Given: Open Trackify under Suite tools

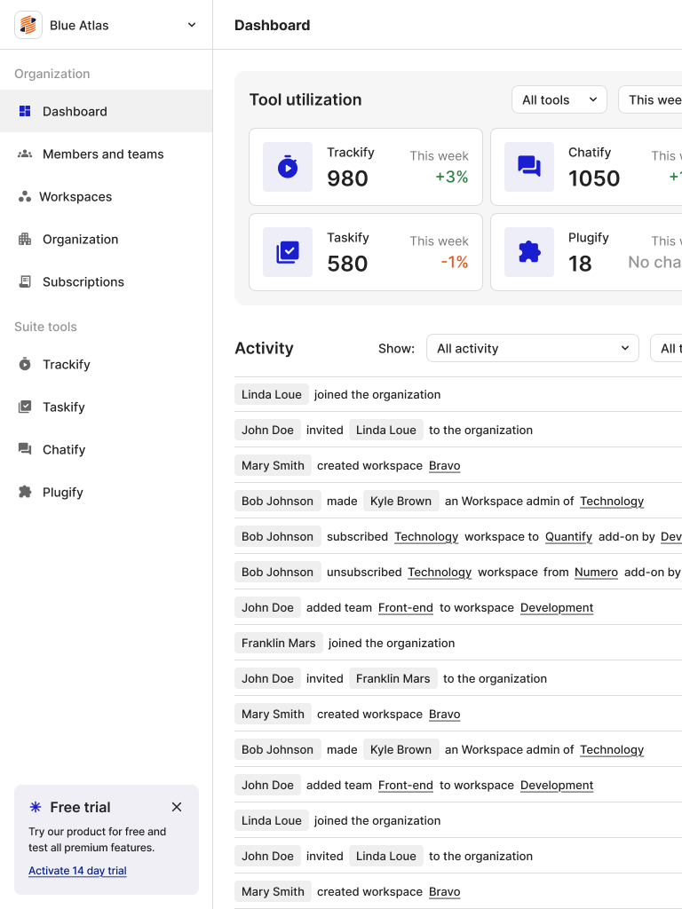Looking at the screenshot, I should click(x=66, y=365).
